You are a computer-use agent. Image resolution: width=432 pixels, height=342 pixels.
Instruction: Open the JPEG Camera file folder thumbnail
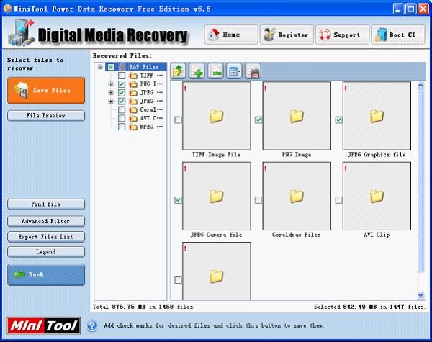(x=217, y=196)
